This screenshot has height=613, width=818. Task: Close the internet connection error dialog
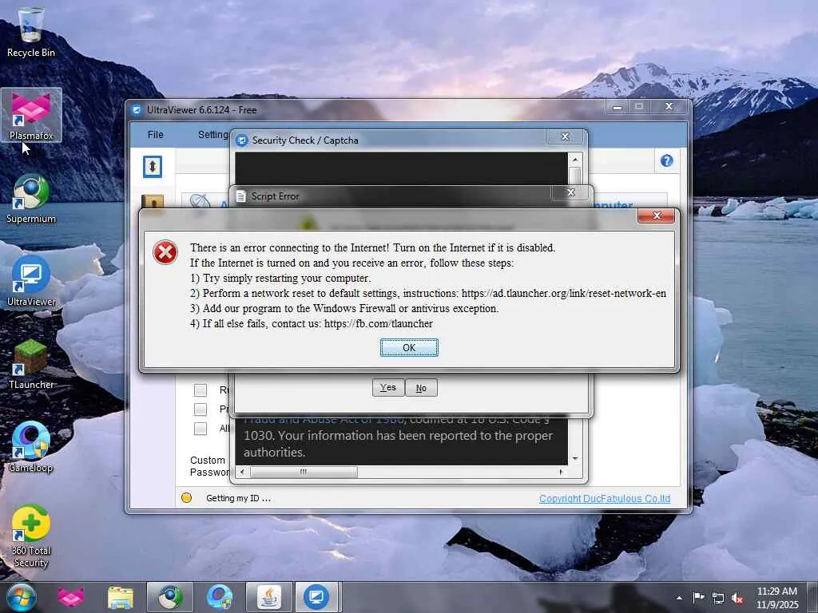657,216
